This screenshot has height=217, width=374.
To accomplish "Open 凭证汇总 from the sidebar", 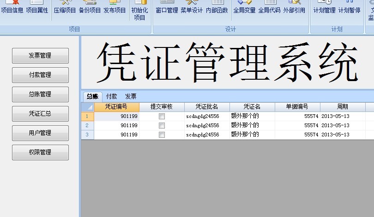I will point(40,114).
